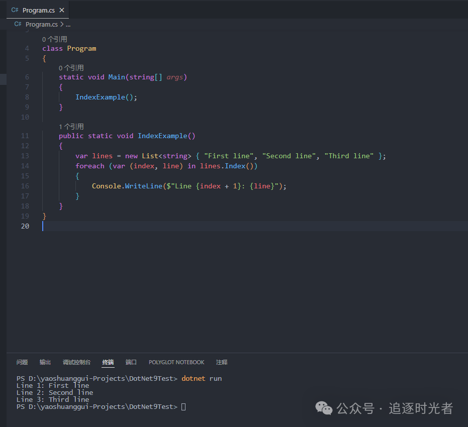Image resolution: width=468 pixels, height=427 pixels.
Task: Click line number 20 in the gutter
Action: [x=25, y=227]
